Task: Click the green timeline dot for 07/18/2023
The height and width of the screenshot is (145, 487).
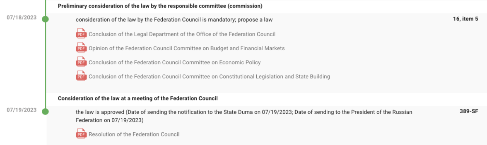Action: pos(45,19)
